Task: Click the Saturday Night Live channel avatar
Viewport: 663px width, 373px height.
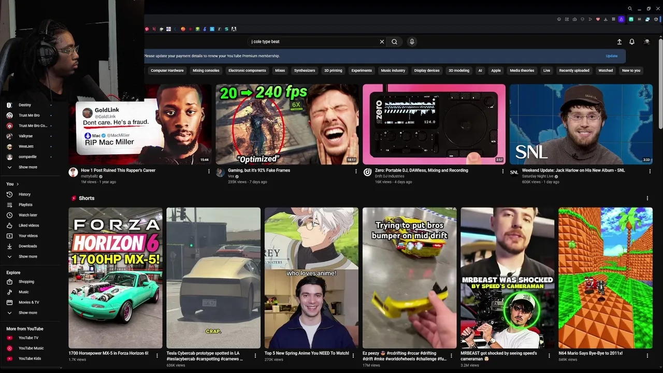Action: tap(514, 173)
